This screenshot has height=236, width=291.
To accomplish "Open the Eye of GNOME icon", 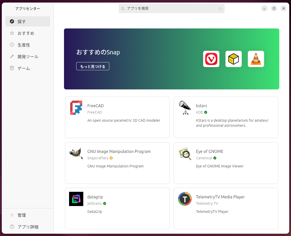I will 185,153.
